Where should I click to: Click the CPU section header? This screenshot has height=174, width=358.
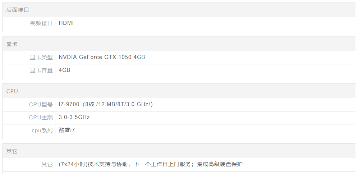12,91
